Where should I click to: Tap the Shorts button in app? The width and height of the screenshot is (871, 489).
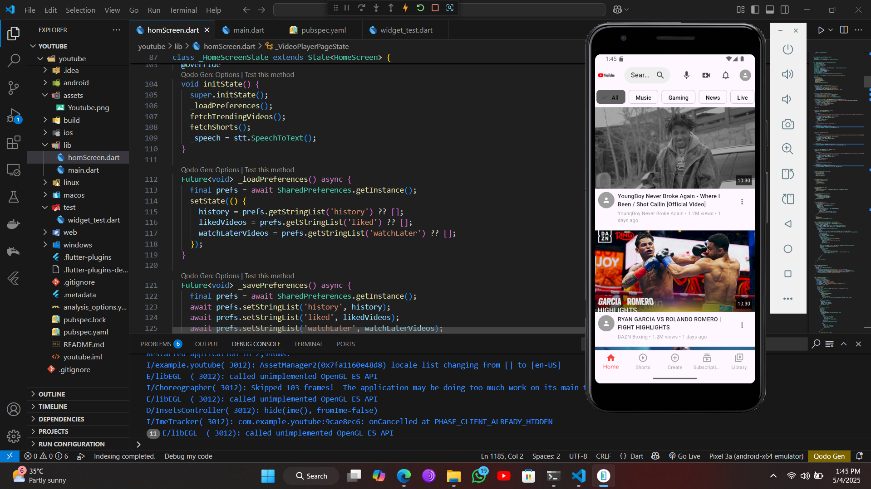[643, 361]
